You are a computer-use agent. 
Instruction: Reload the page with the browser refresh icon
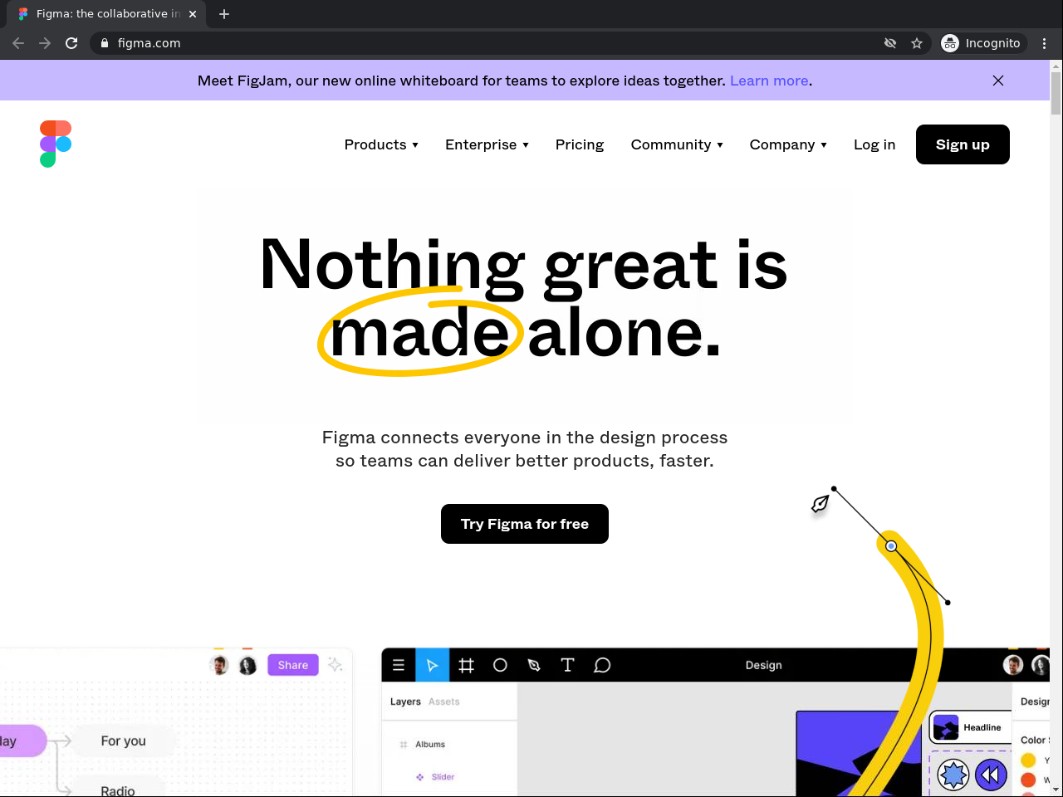[71, 43]
